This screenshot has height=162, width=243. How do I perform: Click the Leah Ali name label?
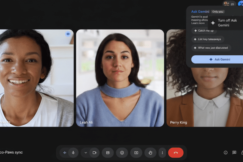86,122
